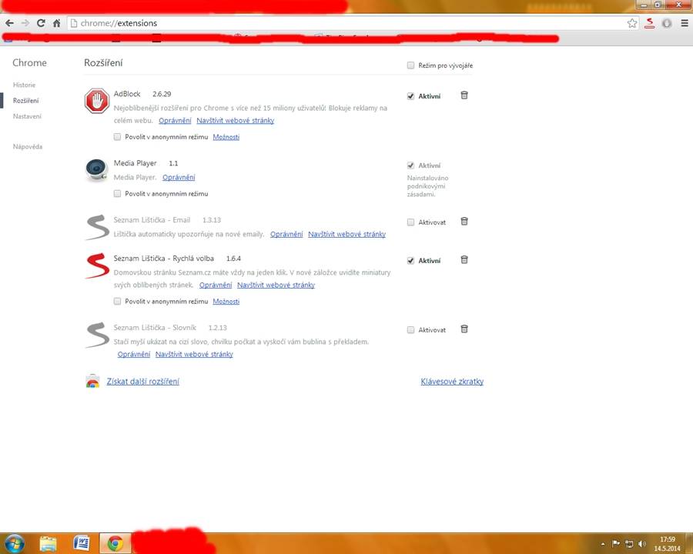
Task: Allow Seznam Rychlá volba in anonymním režimu
Action: 117,302
